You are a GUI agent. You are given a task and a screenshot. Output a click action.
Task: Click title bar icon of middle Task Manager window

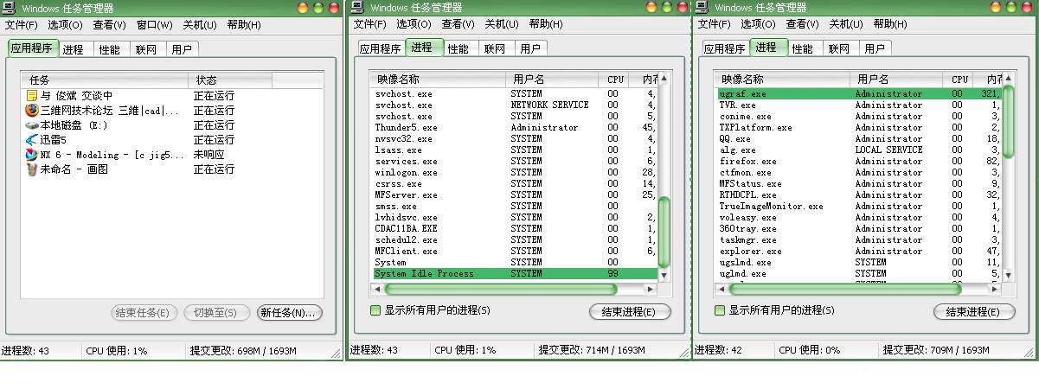[x=357, y=8]
